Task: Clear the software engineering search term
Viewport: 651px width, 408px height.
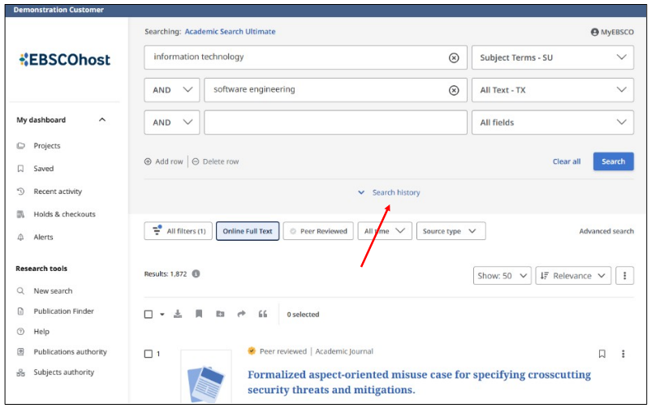Action: pyautogui.click(x=454, y=90)
